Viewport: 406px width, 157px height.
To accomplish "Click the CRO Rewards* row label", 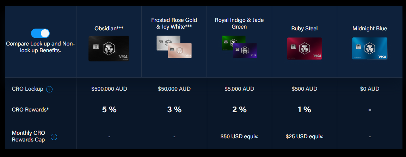I will [x=30, y=110].
